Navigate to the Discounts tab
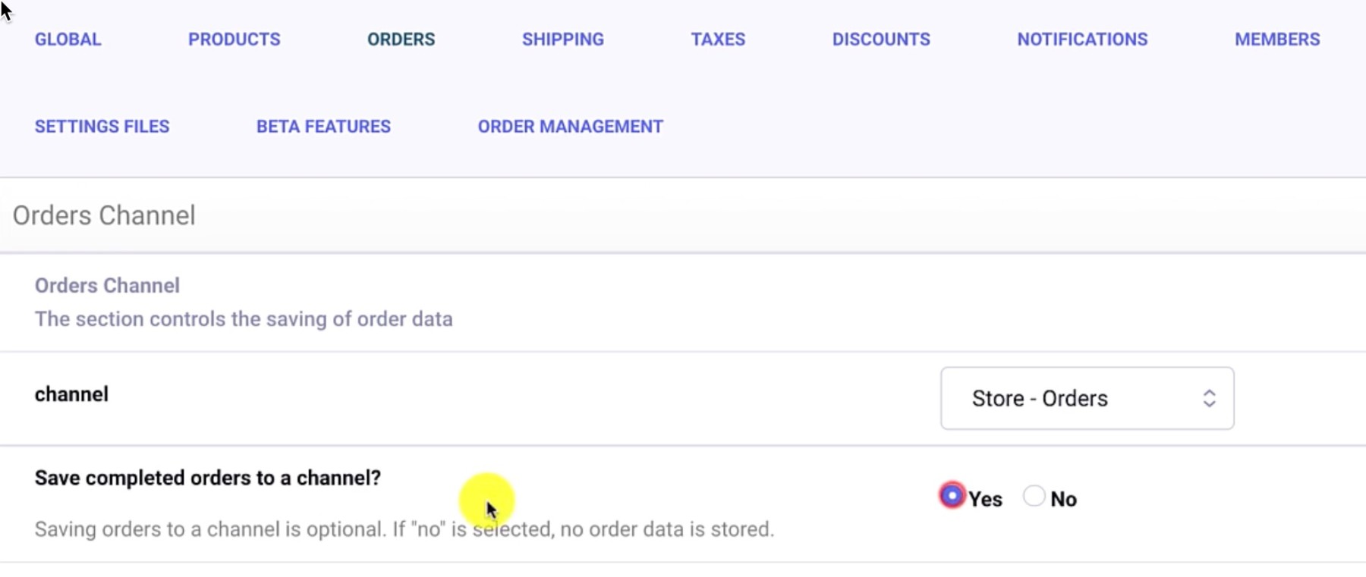 pos(880,39)
